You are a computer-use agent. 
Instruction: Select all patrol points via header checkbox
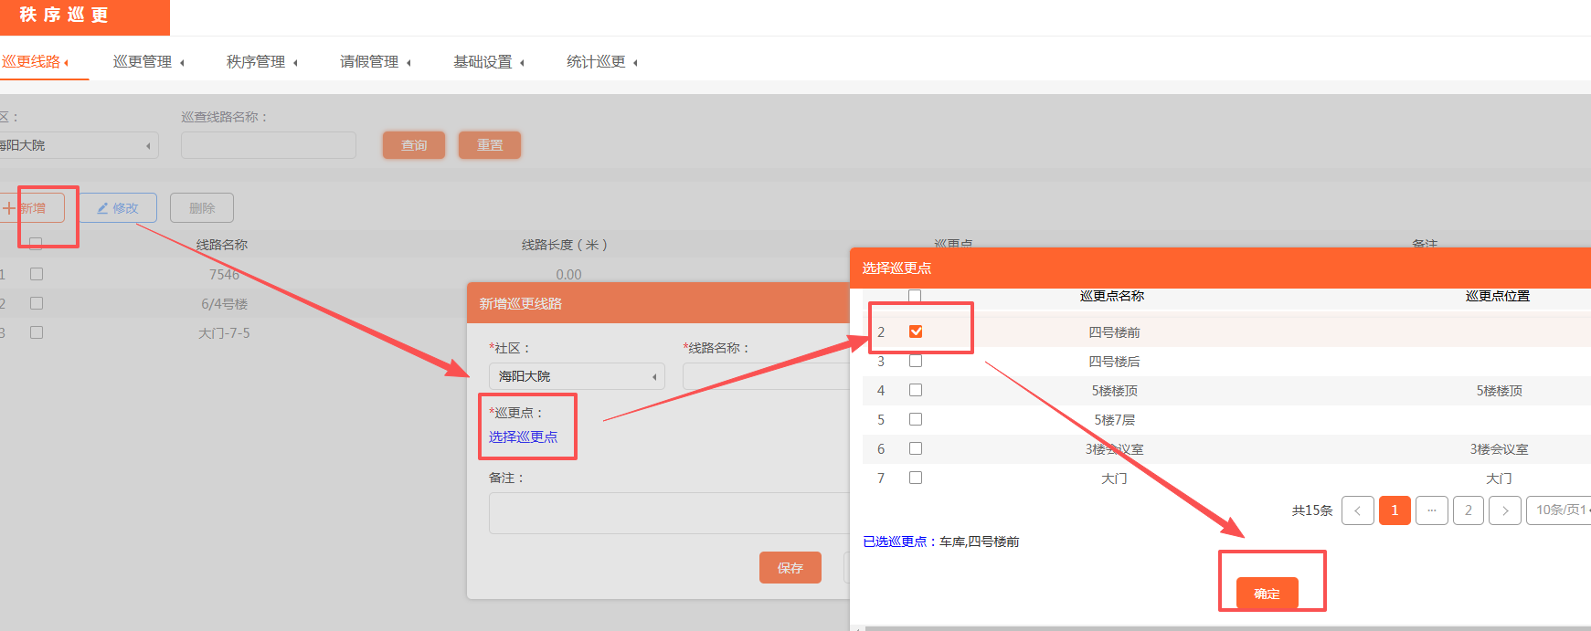915,295
